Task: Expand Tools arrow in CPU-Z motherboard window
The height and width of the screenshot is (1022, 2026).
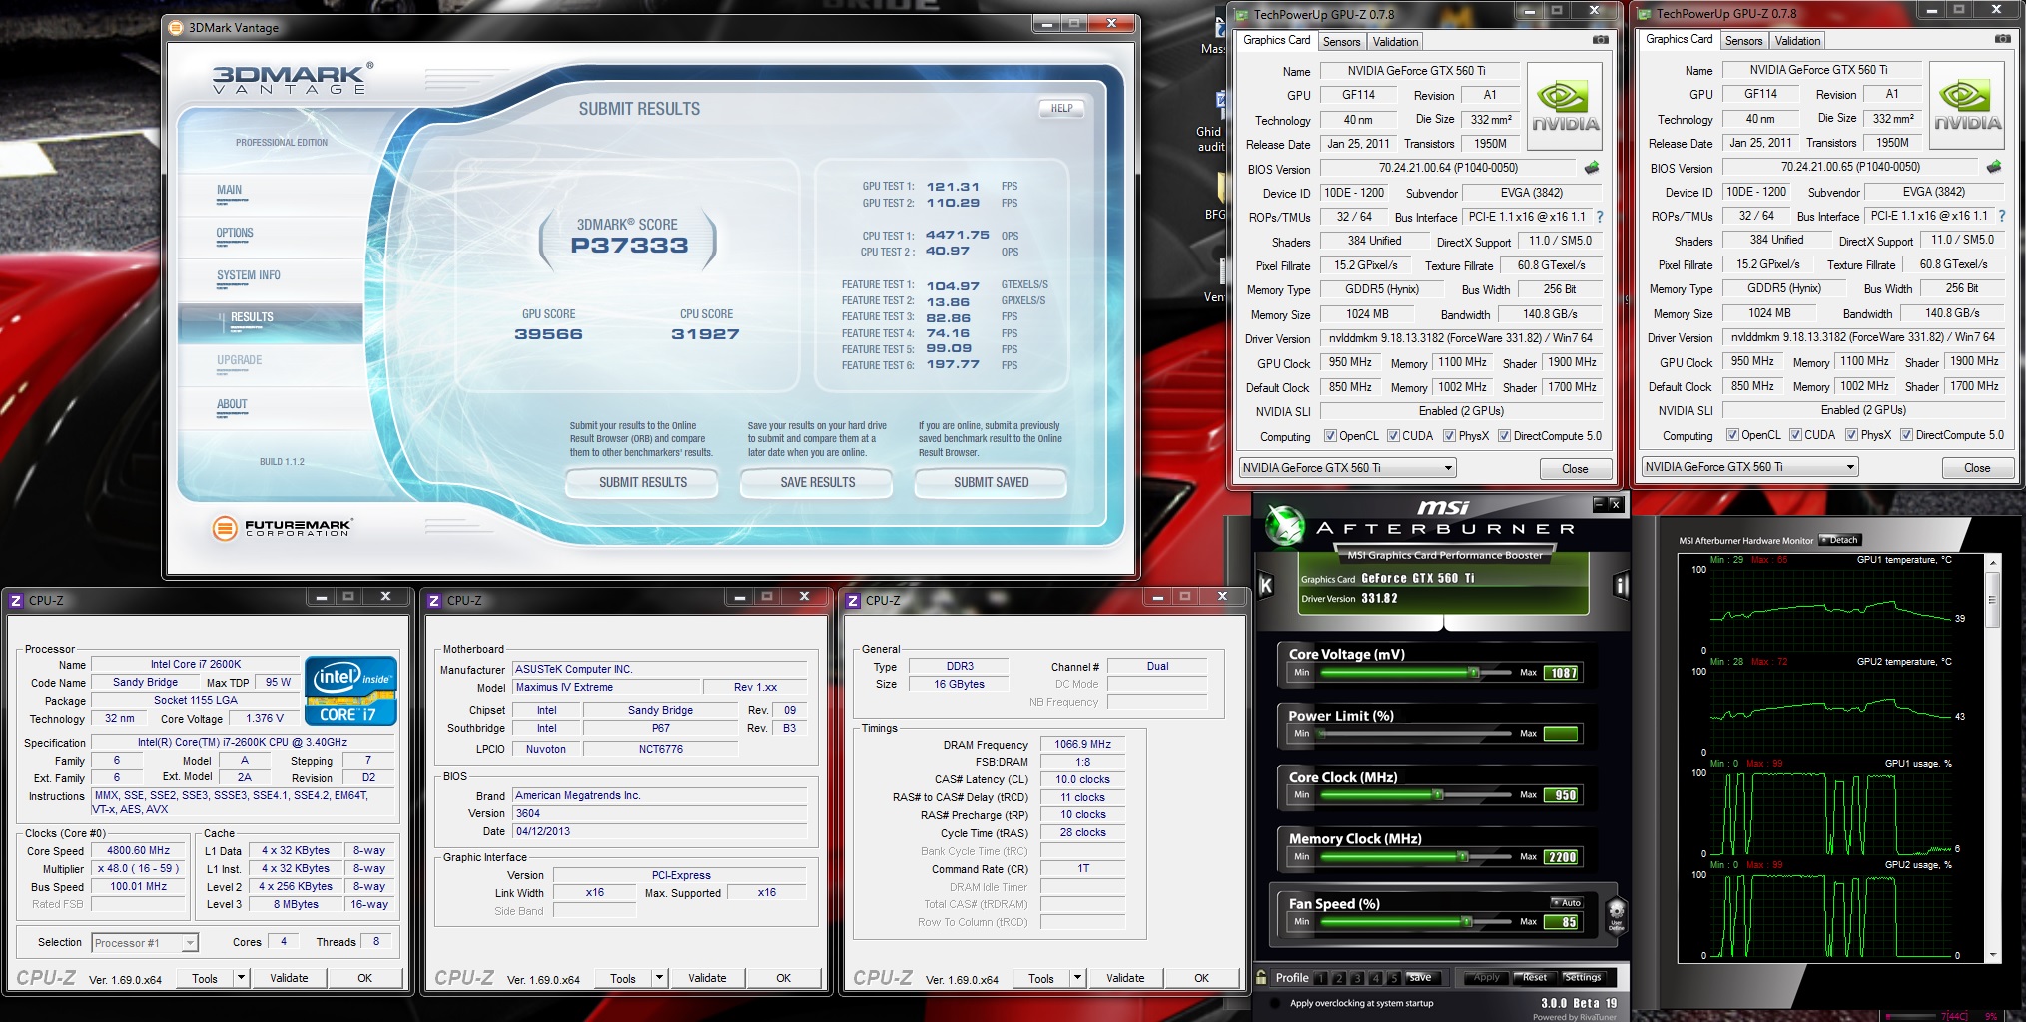Action: [659, 978]
